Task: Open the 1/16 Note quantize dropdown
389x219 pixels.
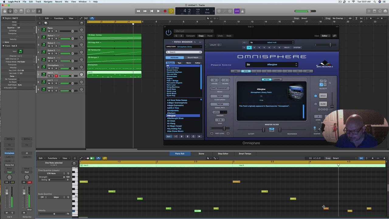Action: (x=52, y=173)
